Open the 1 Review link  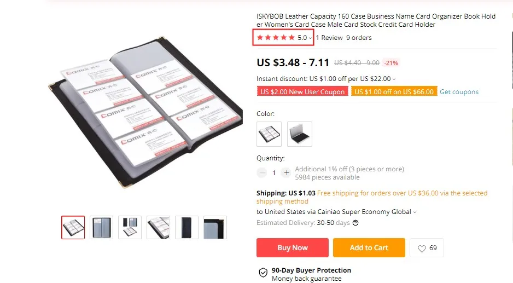329,38
